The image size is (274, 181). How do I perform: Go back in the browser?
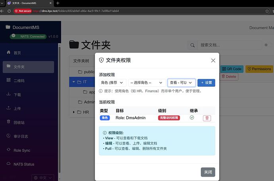[2, 11]
